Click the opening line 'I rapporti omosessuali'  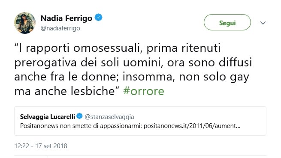point(79,48)
